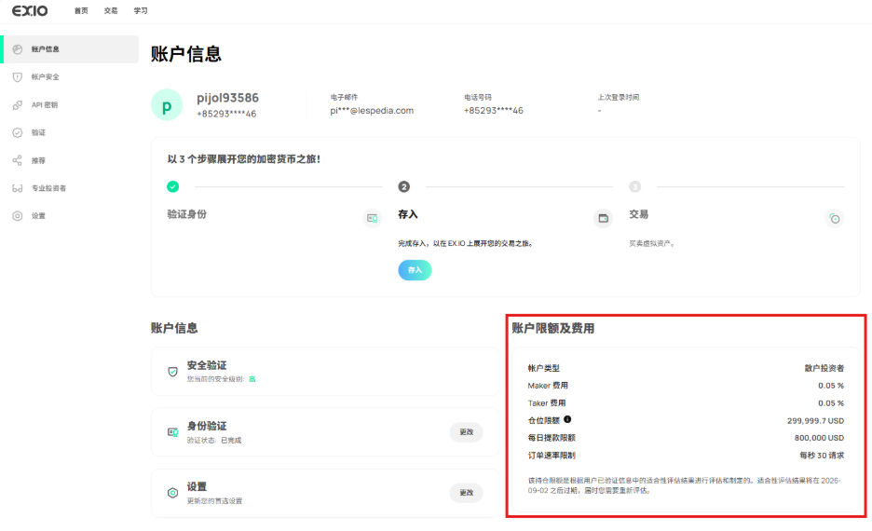The image size is (872, 531).
Task: Click the 存入 wallet icon in step two
Action: click(x=604, y=219)
